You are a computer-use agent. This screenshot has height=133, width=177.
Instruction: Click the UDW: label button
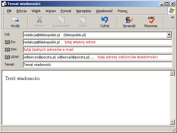point(15,57)
